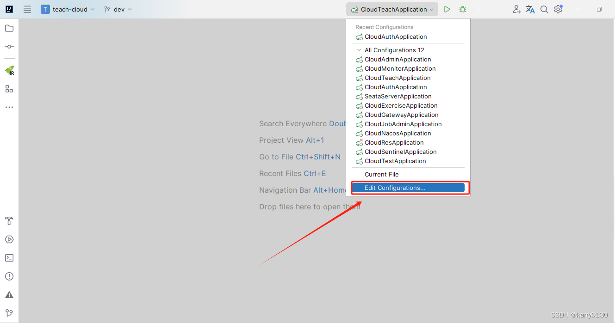Open the main hamburger menu
Screen dimensions: 615x323
coord(27,9)
